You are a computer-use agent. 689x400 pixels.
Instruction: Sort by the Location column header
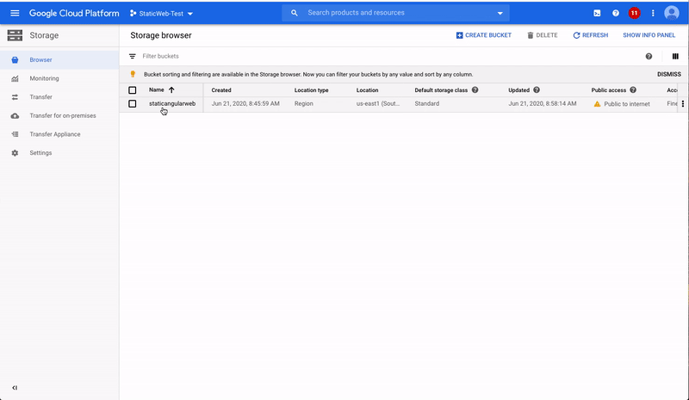(x=368, y=90)
